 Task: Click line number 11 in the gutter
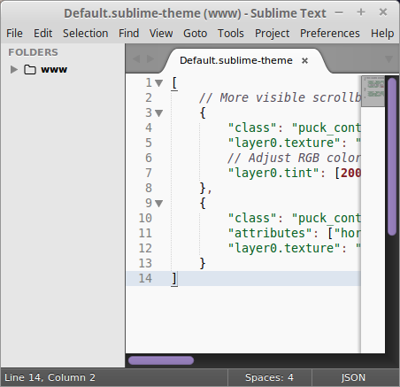pyautogui.click(x=145, y=234)
